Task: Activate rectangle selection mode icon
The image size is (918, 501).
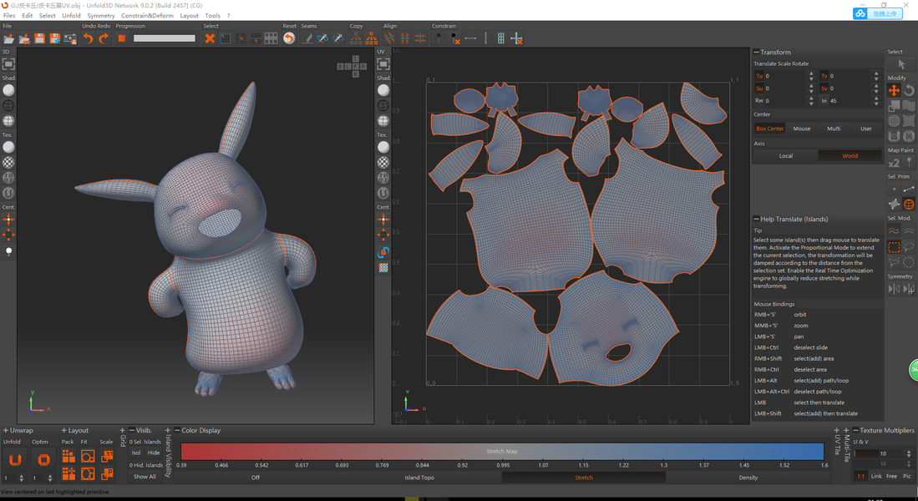Action: click(x=894, y=246)
